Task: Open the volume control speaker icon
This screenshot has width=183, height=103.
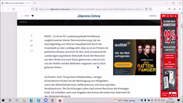Action: click(159, 100)
